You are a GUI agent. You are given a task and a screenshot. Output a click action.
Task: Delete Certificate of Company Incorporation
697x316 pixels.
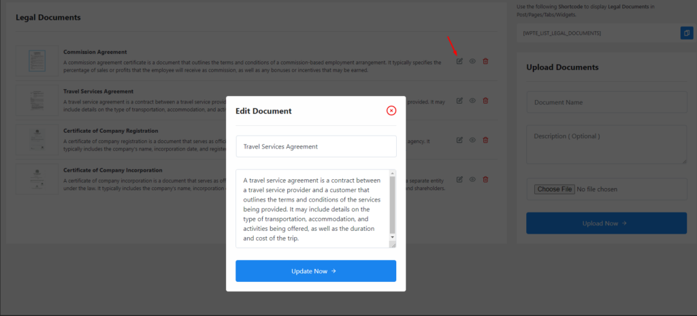pos(485,179)
